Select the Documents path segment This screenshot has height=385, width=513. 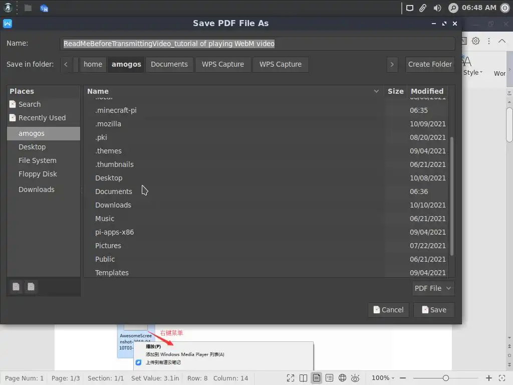(x=169, y=64)
